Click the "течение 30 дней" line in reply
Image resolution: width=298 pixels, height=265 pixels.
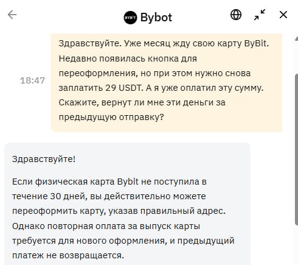(x=109, y=196)
